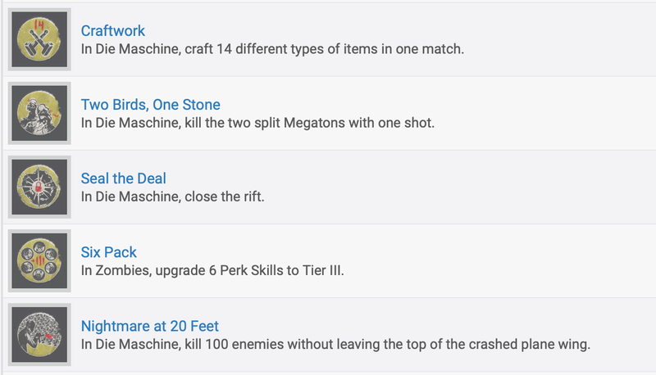Screen dimensions: 656x375
Task: Go to the Nightmare at 20 Feet link
Action: pyautogui.click(x=149, y=326)
